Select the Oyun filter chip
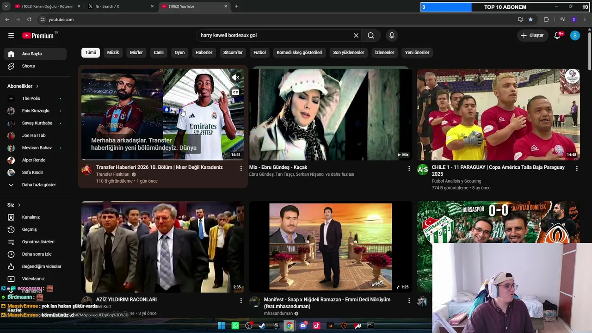 [x=179, y=52]
